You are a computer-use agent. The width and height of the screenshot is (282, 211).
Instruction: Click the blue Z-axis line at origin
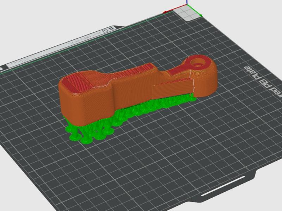pyautogui.click(x=187, y=2)
